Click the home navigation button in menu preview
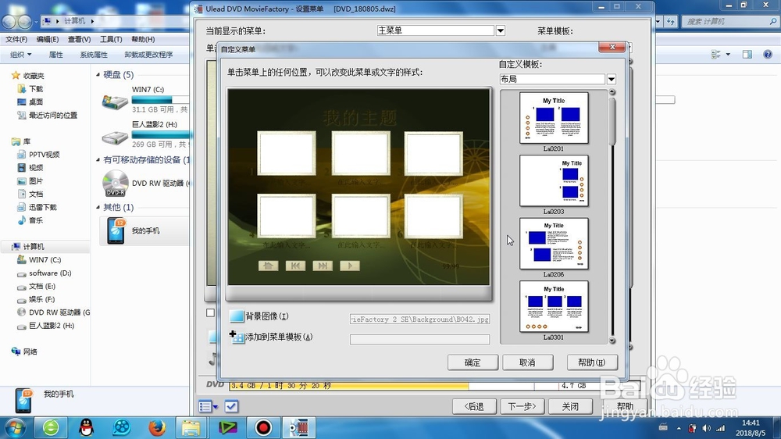 click(268, 266)
